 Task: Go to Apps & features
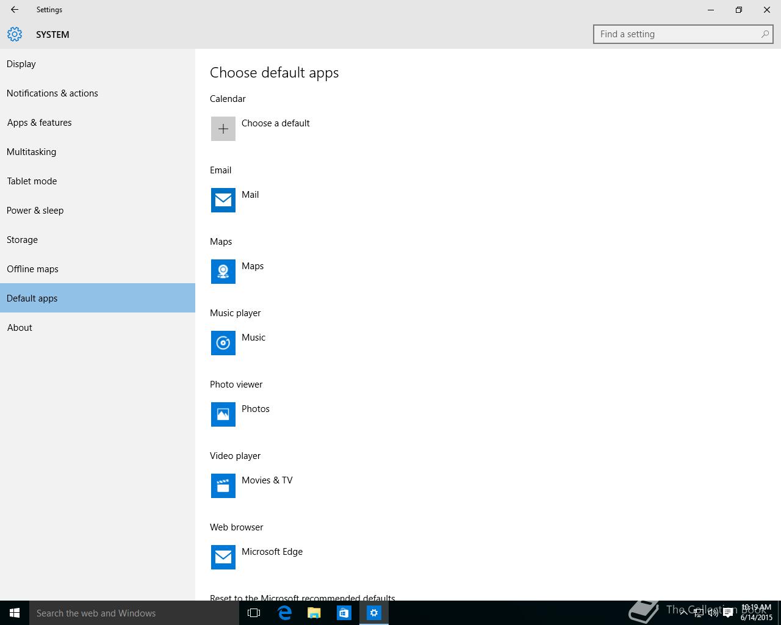98,123
